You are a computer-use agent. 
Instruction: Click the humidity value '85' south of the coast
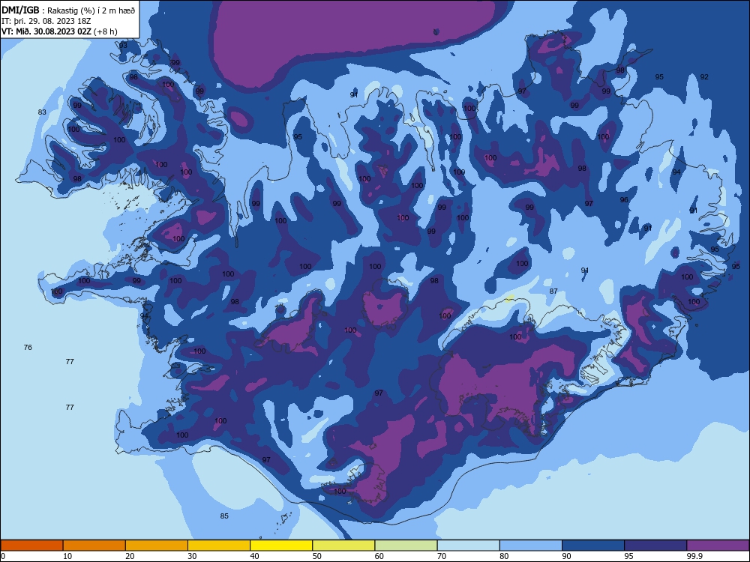224,516
